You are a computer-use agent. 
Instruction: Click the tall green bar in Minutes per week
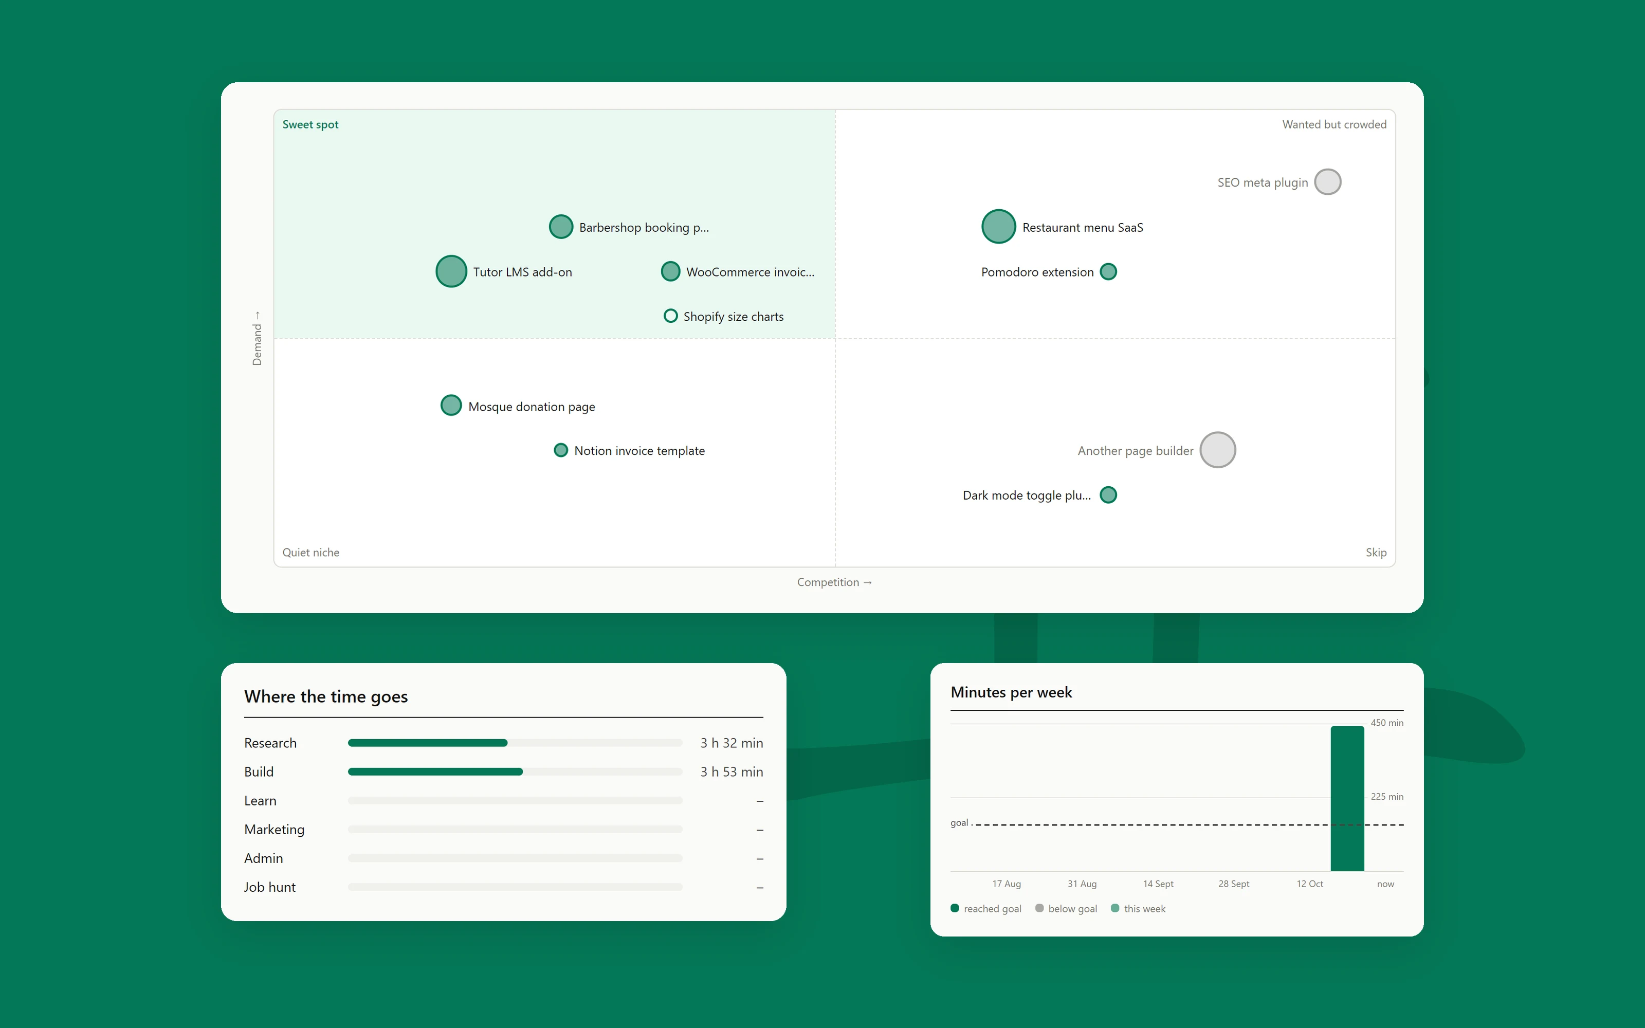[x=1347, y=798]
